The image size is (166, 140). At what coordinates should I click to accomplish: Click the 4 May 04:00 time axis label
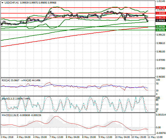tap(23, 137)
